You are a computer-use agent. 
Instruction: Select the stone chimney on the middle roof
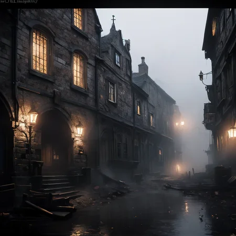pos(143,66)
